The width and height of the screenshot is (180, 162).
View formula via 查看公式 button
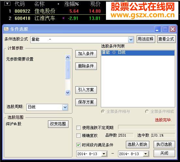point(166,39)
